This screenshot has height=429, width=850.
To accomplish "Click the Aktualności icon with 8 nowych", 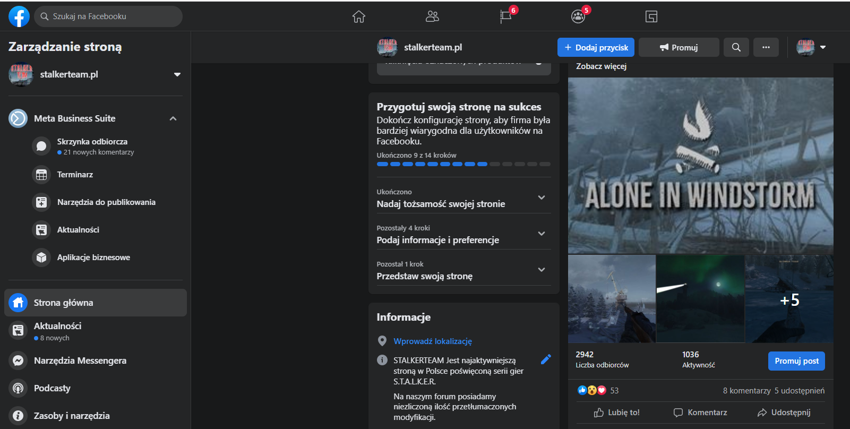I will point(18,331).
